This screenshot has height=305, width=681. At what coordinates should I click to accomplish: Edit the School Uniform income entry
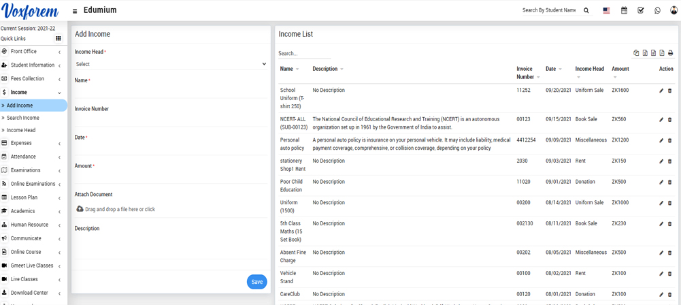tap(661, 91)
